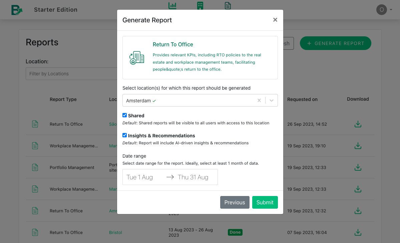
Task: Toggle Insights & Recommendations checkbox
Action: tap(124, 135)
